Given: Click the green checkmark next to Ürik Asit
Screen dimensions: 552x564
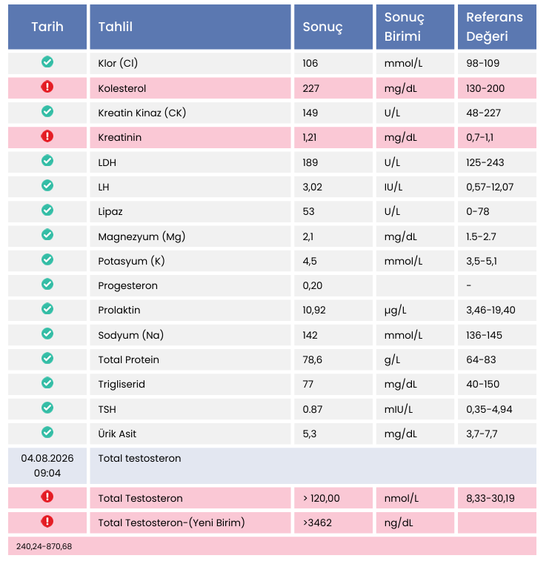Looking at the screenshot, I should (47, 433).
